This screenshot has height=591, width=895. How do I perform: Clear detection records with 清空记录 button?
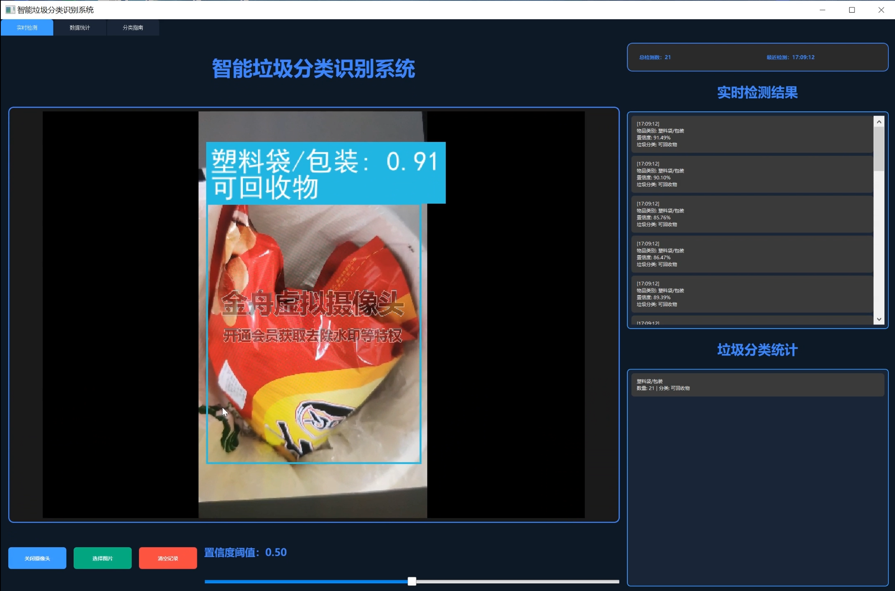[168, 558]
